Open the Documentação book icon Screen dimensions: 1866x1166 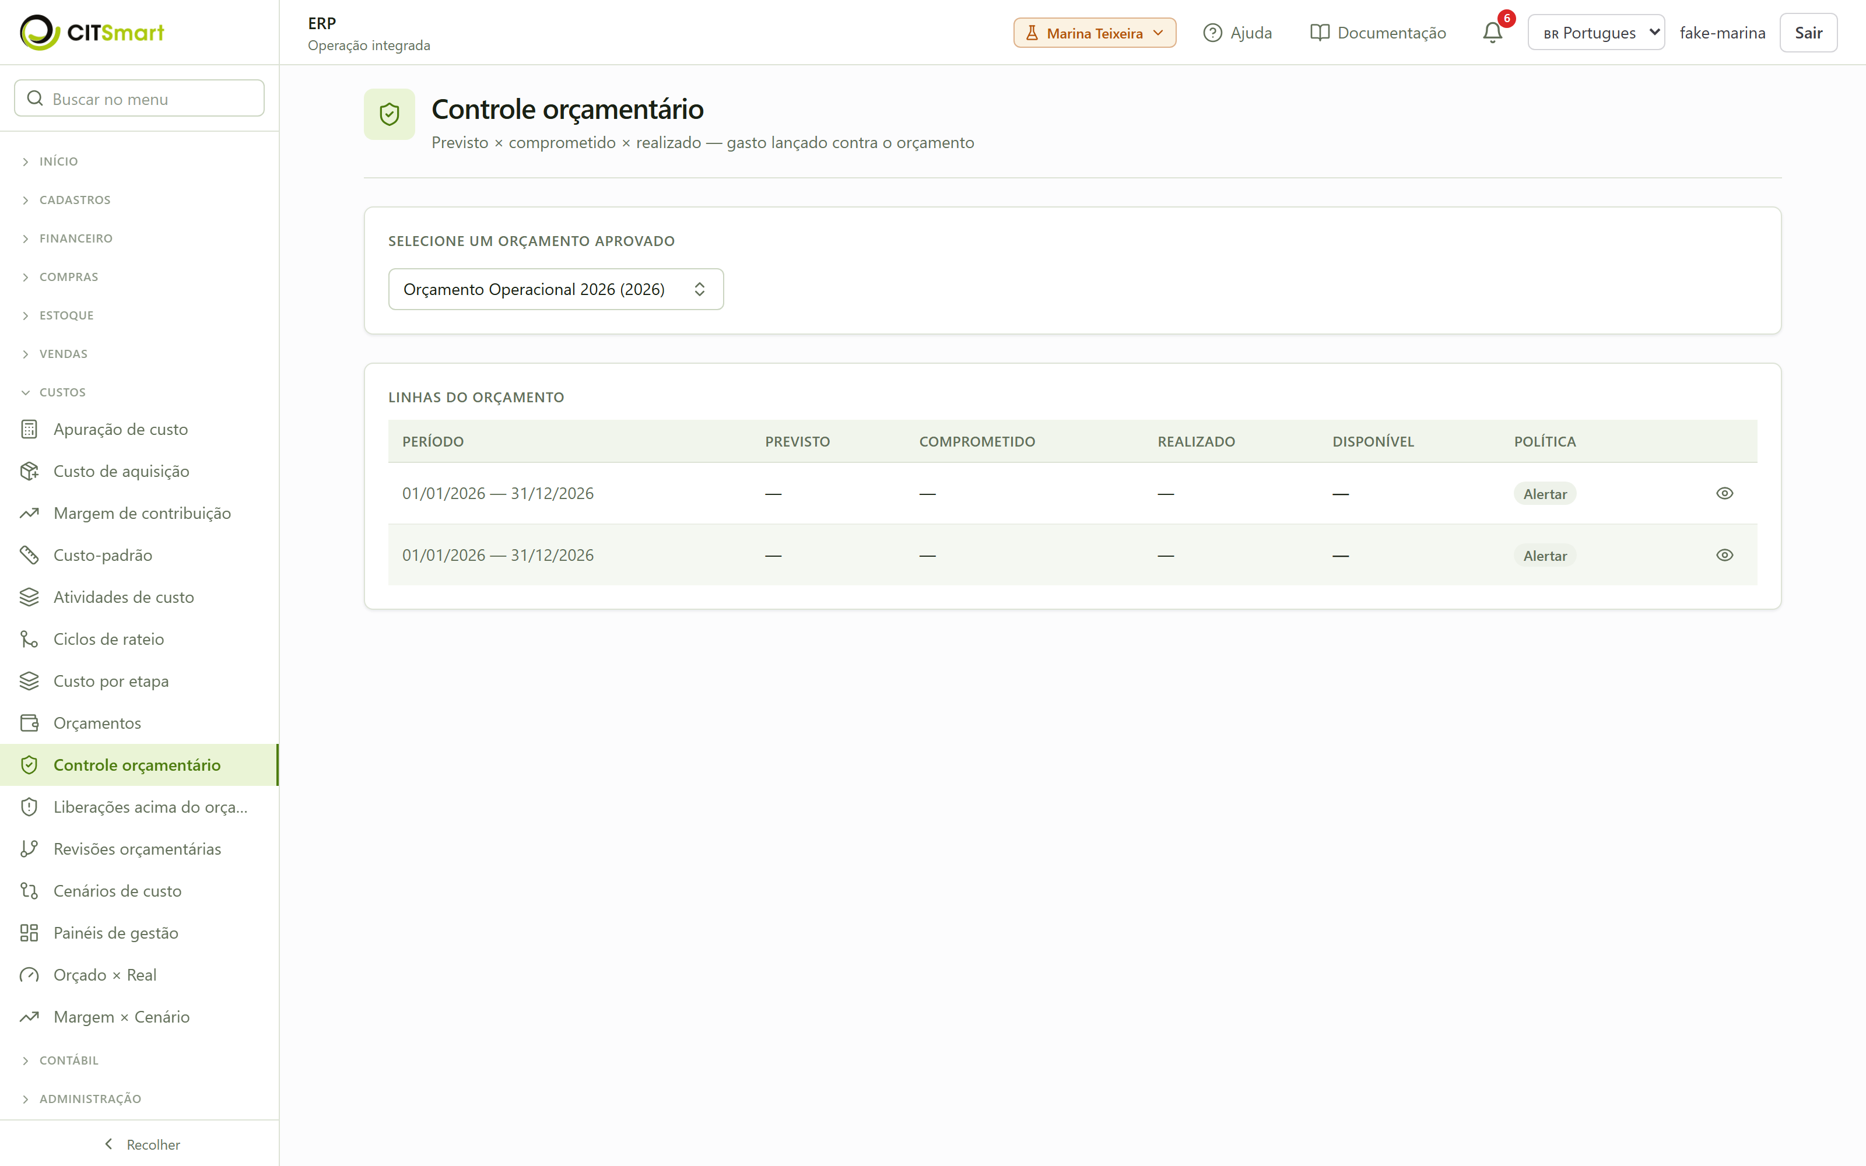[1319, 33]
